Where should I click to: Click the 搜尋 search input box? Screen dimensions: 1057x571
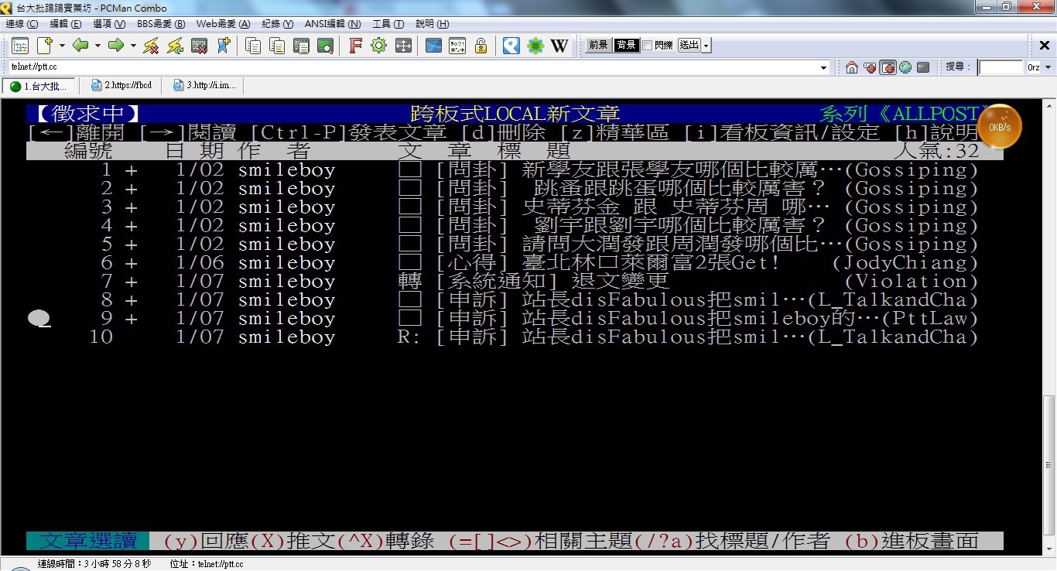tap(1001, 67)
